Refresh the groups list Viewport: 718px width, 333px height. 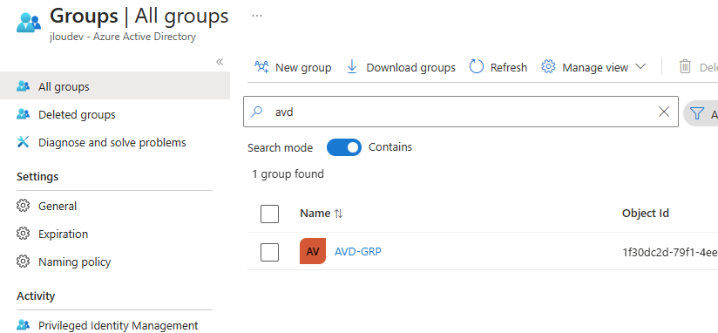498,67
